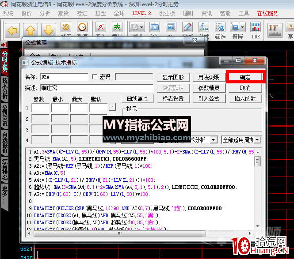Click code line 6 starting with 趋势线
The image size is (294, 259).
[x=135, y=187]
